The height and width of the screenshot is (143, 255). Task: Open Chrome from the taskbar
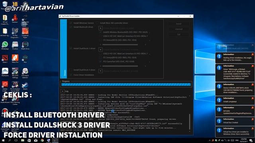pos(42,140)
